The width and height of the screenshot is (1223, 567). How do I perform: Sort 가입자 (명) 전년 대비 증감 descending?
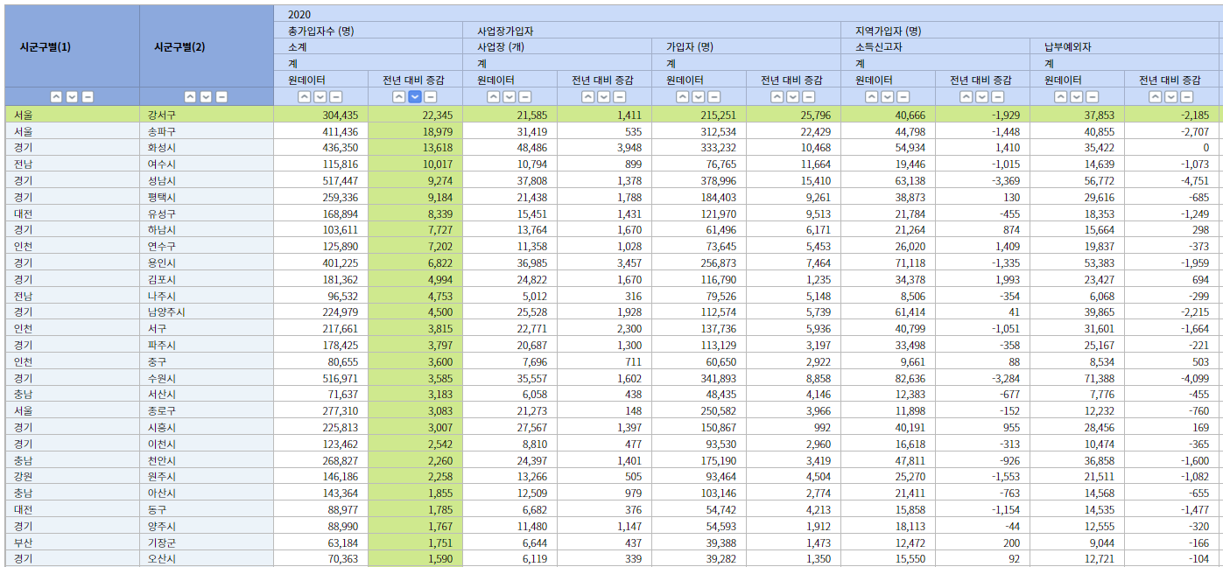pos(793,97)
